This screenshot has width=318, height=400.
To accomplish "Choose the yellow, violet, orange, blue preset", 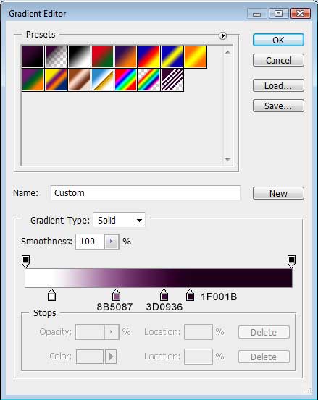I will (57, 80).
